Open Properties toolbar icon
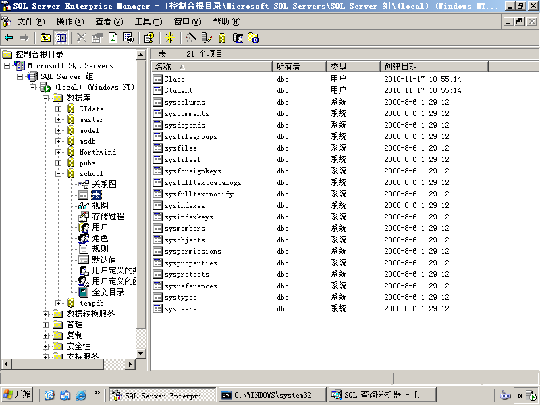This screenshot has height=405, width=540. (x=97, y=38)
